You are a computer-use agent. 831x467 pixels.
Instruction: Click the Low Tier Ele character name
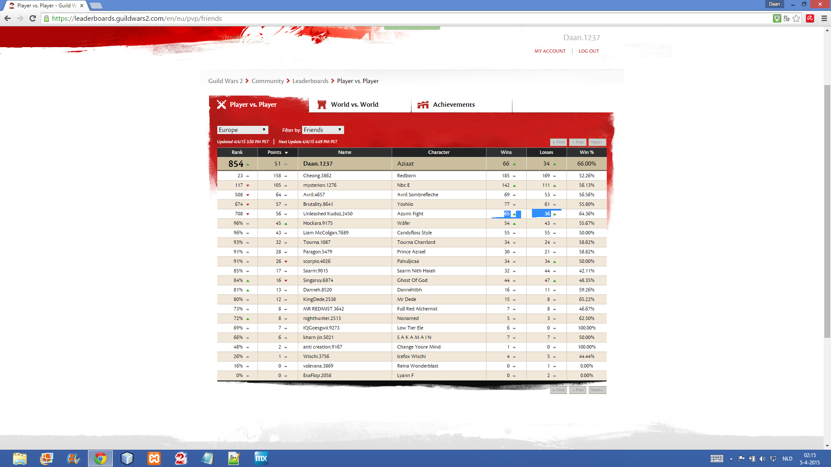click(410, 328)
